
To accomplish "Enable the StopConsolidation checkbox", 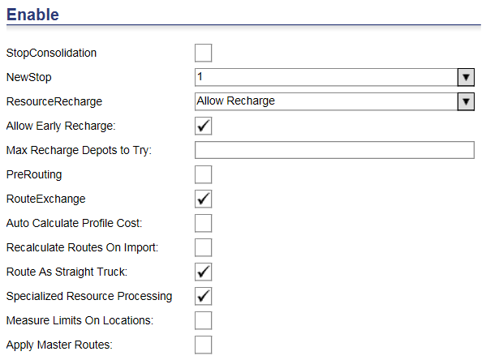I will click(204, 53).
